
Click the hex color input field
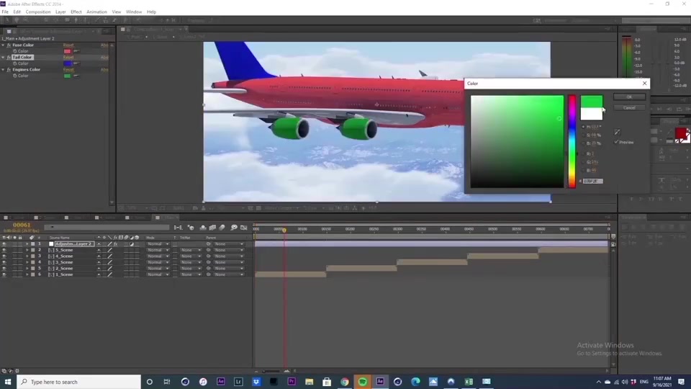[x=592, y=182]
